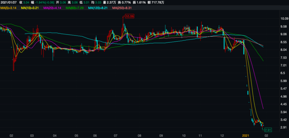Click the 2.91 low price marker
Viewport: 289px width, 138px height.
tap(268, 130)
